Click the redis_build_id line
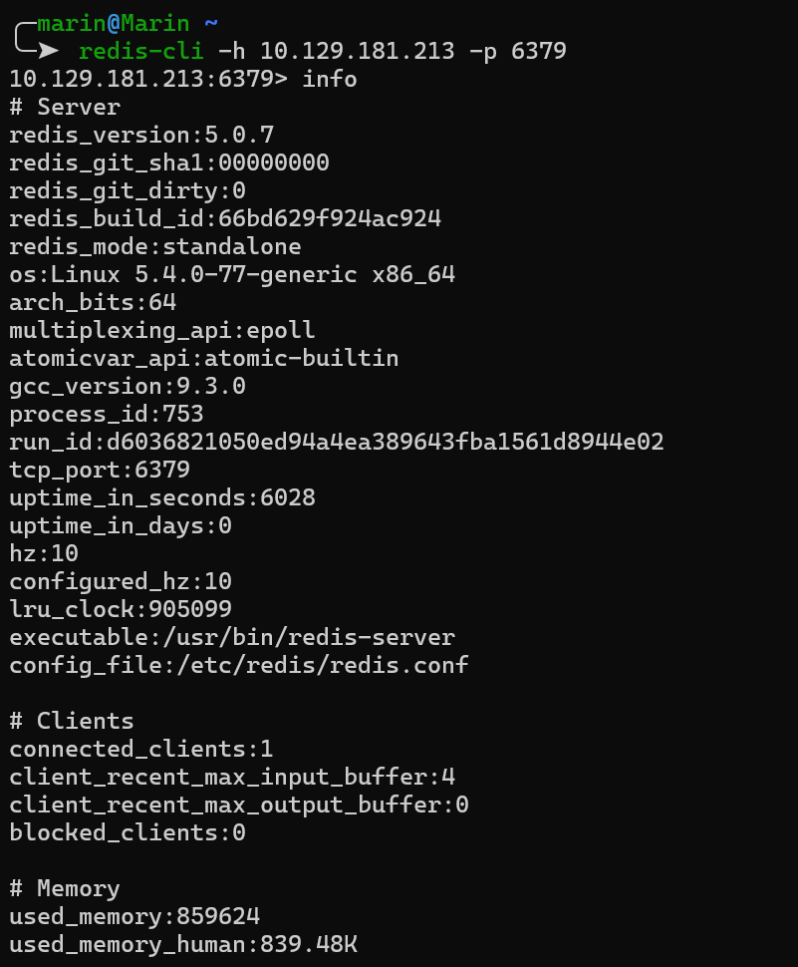 pos(225,217)
